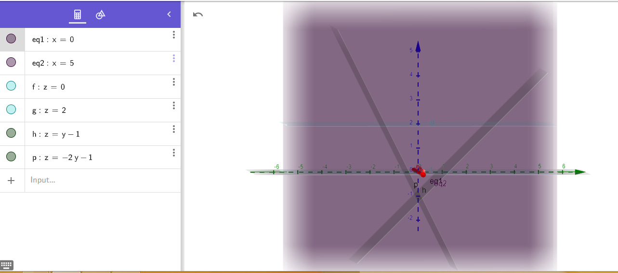Open the Algebra calculator view tab
The width and height of the screenshot is (618, 273).
point(77,14)
